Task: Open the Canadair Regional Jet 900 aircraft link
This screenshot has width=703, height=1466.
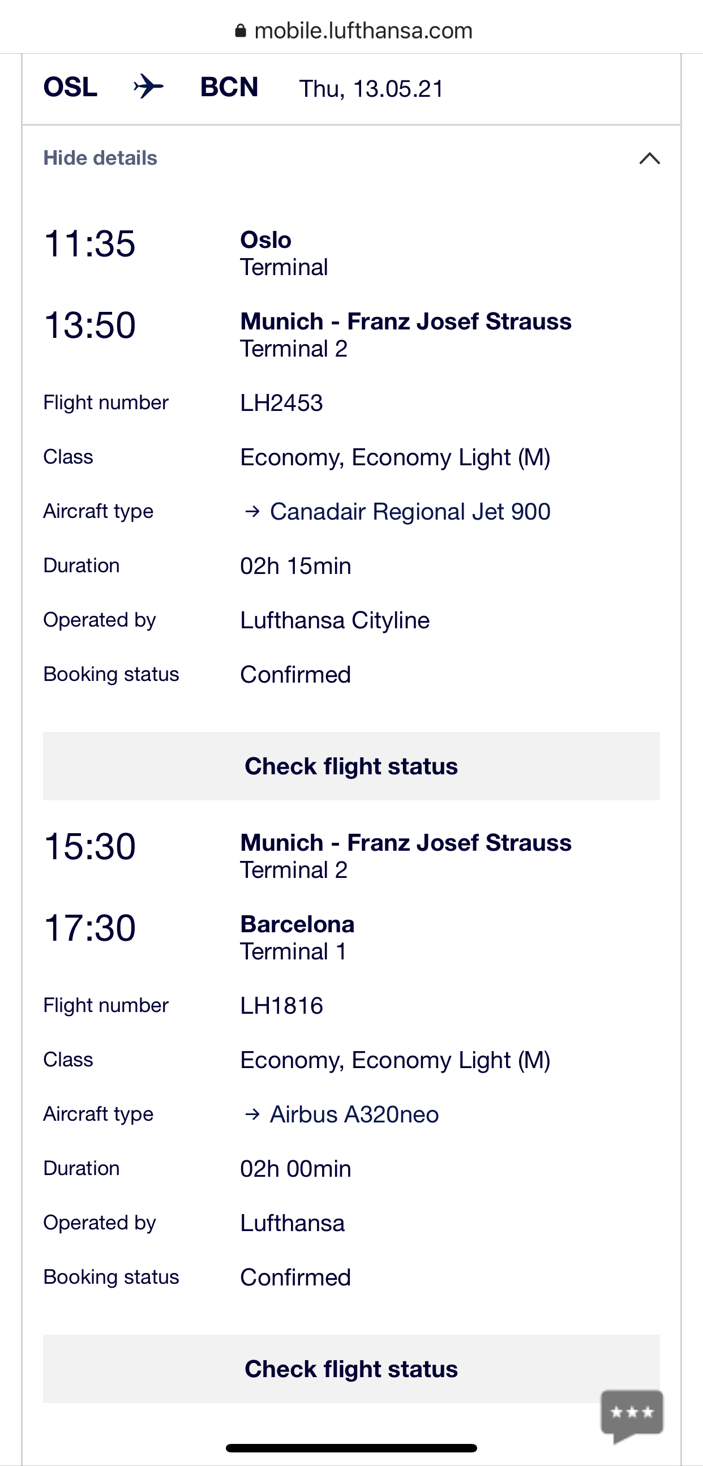Action: pyautogui.click(x=410, y=512)
